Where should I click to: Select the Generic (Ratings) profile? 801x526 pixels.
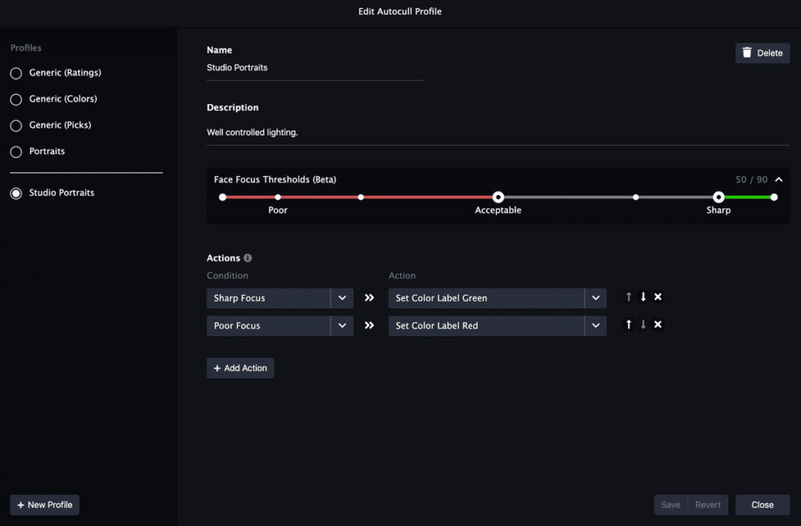[x=16, y=73]
